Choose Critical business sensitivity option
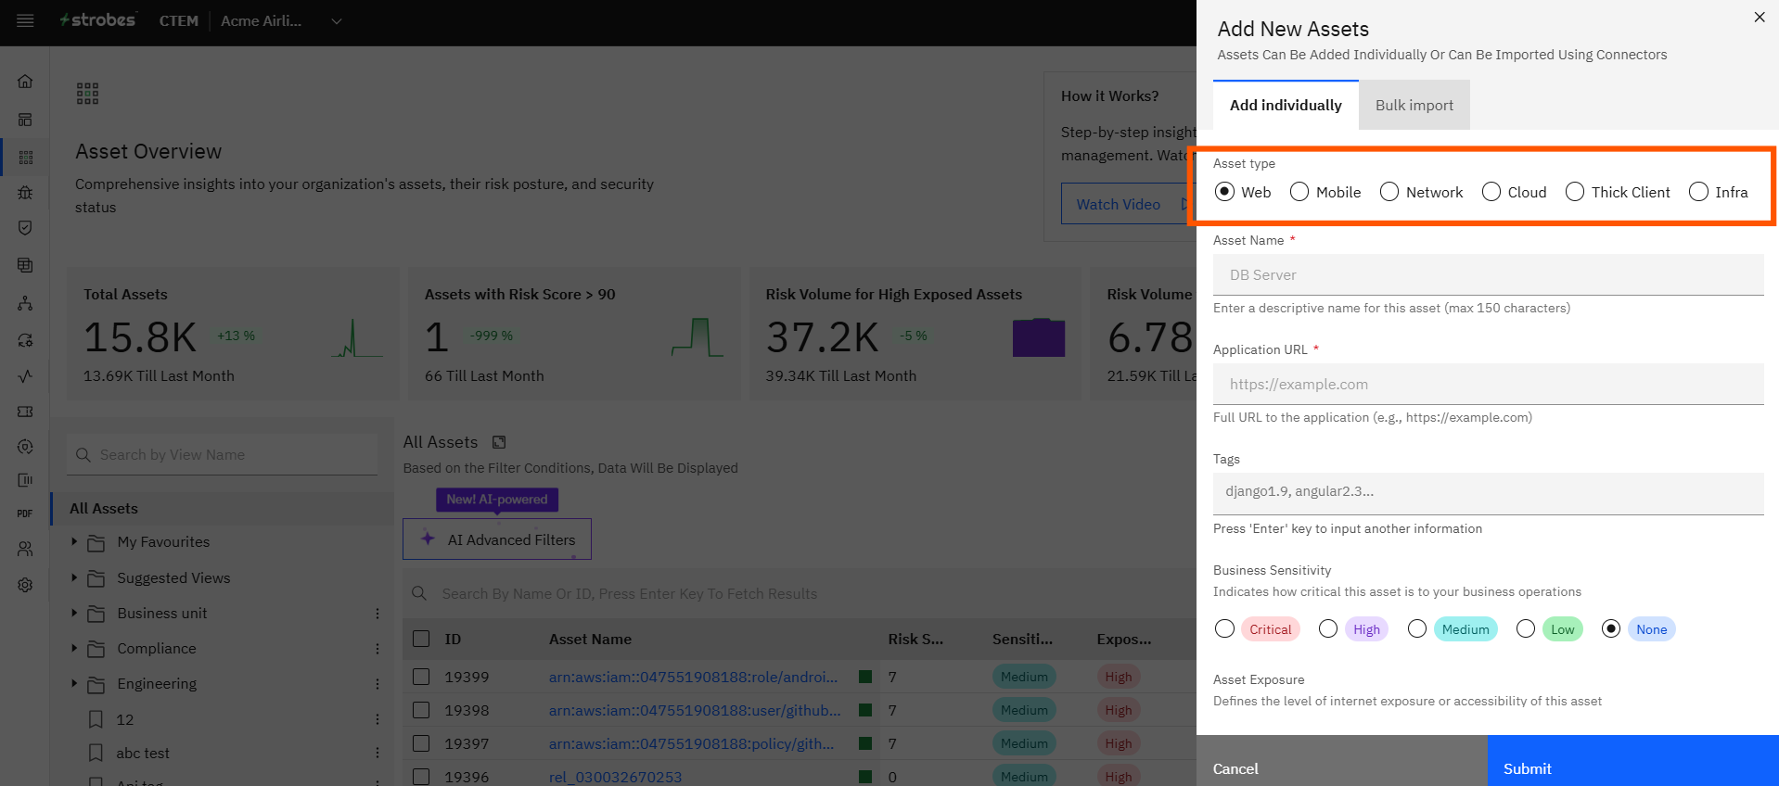The width and height of the screenshot is (1779, 786). pos(1225,629)
